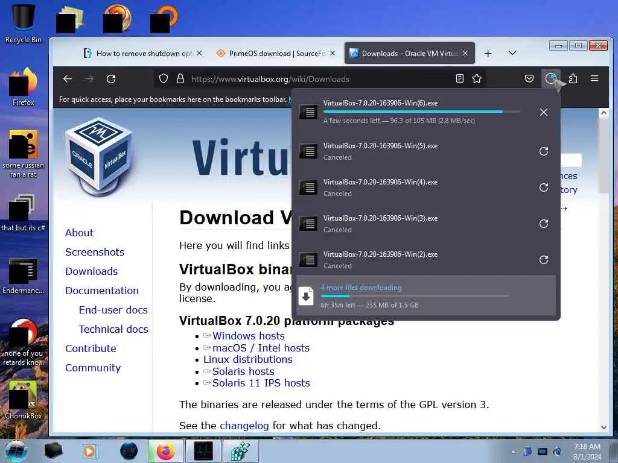Go back with the browser back arrow

(68, 79)
